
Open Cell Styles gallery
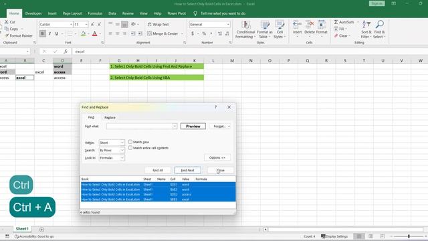pyautogui.click(x=280, y=29)
